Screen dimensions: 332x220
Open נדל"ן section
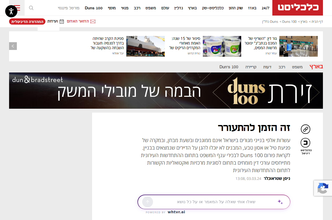click(x=178, y=8)
